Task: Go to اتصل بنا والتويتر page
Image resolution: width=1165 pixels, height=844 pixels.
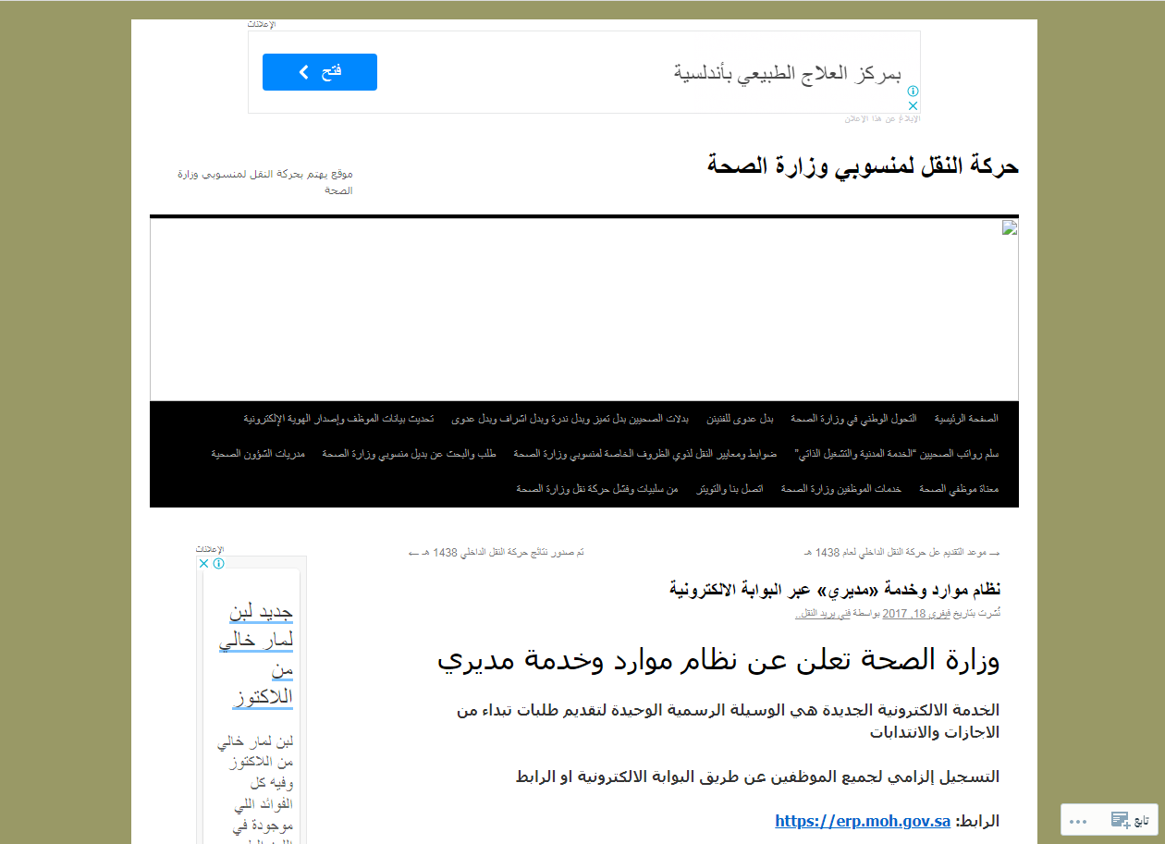Action: (x=729, y=488)
